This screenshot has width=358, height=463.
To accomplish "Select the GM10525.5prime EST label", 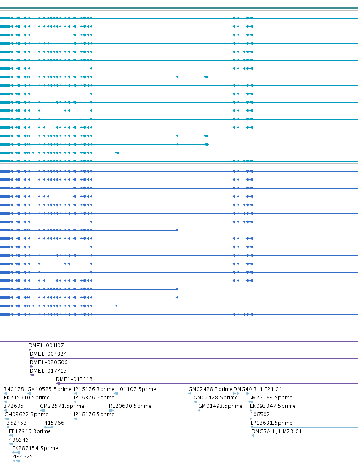I will coord(49,389).
